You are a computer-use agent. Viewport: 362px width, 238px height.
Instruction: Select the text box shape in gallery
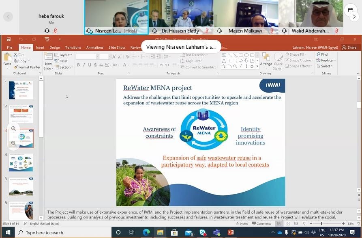point(224,55)
